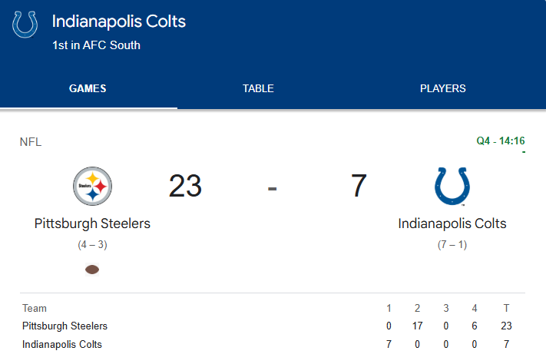The width and height of the screenshot is (546, 364).
Task: Select Pittsburgh Steelers row in quarter table
Action: 65,326
